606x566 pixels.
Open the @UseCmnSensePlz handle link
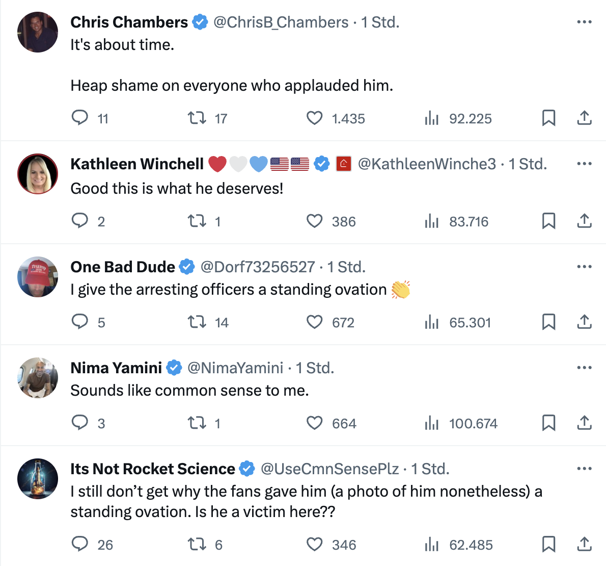click(x=329, y=469)
